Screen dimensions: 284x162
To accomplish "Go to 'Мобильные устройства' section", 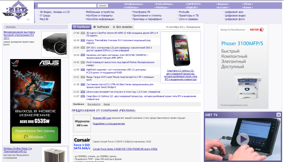I will click(x=100, y=12).
